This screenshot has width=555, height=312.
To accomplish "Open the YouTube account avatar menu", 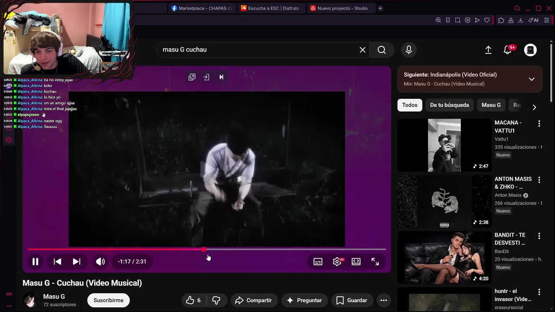I will point(530,50).
